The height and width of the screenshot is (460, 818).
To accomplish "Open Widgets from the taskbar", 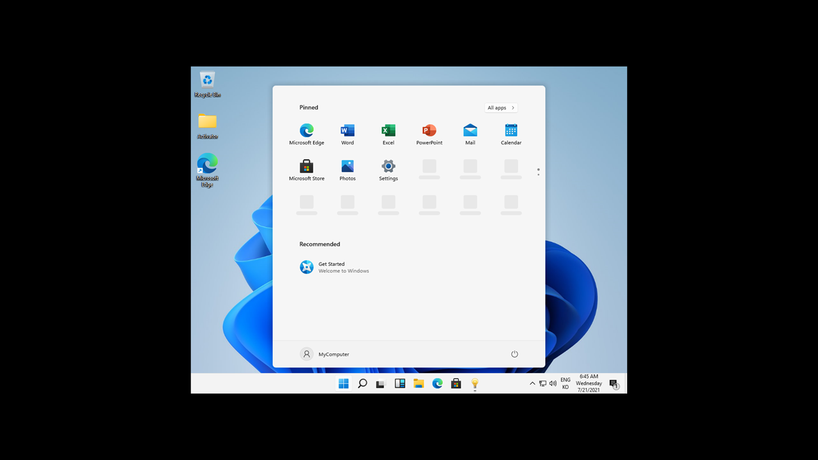I will (x=400, y=383).
